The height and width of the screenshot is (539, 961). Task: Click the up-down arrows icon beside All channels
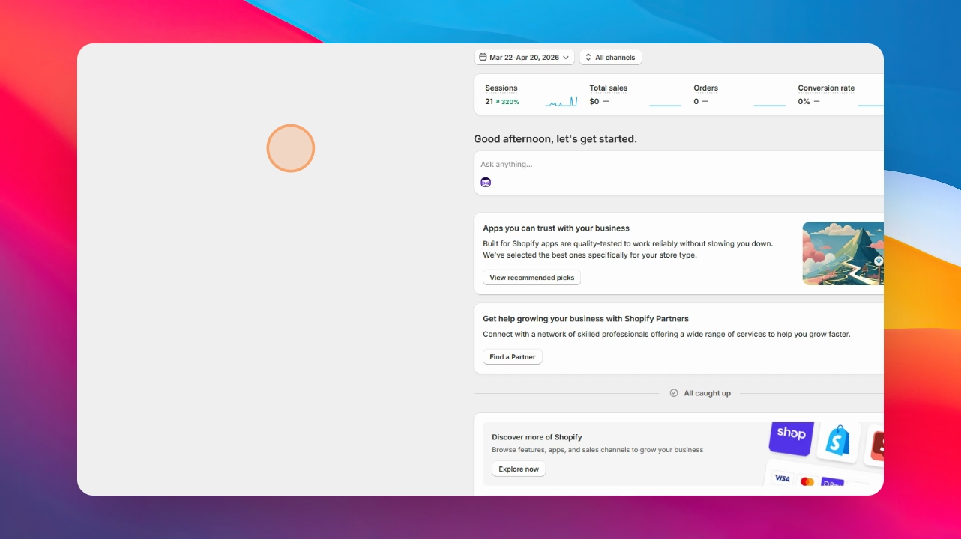[x=588, y=58]
